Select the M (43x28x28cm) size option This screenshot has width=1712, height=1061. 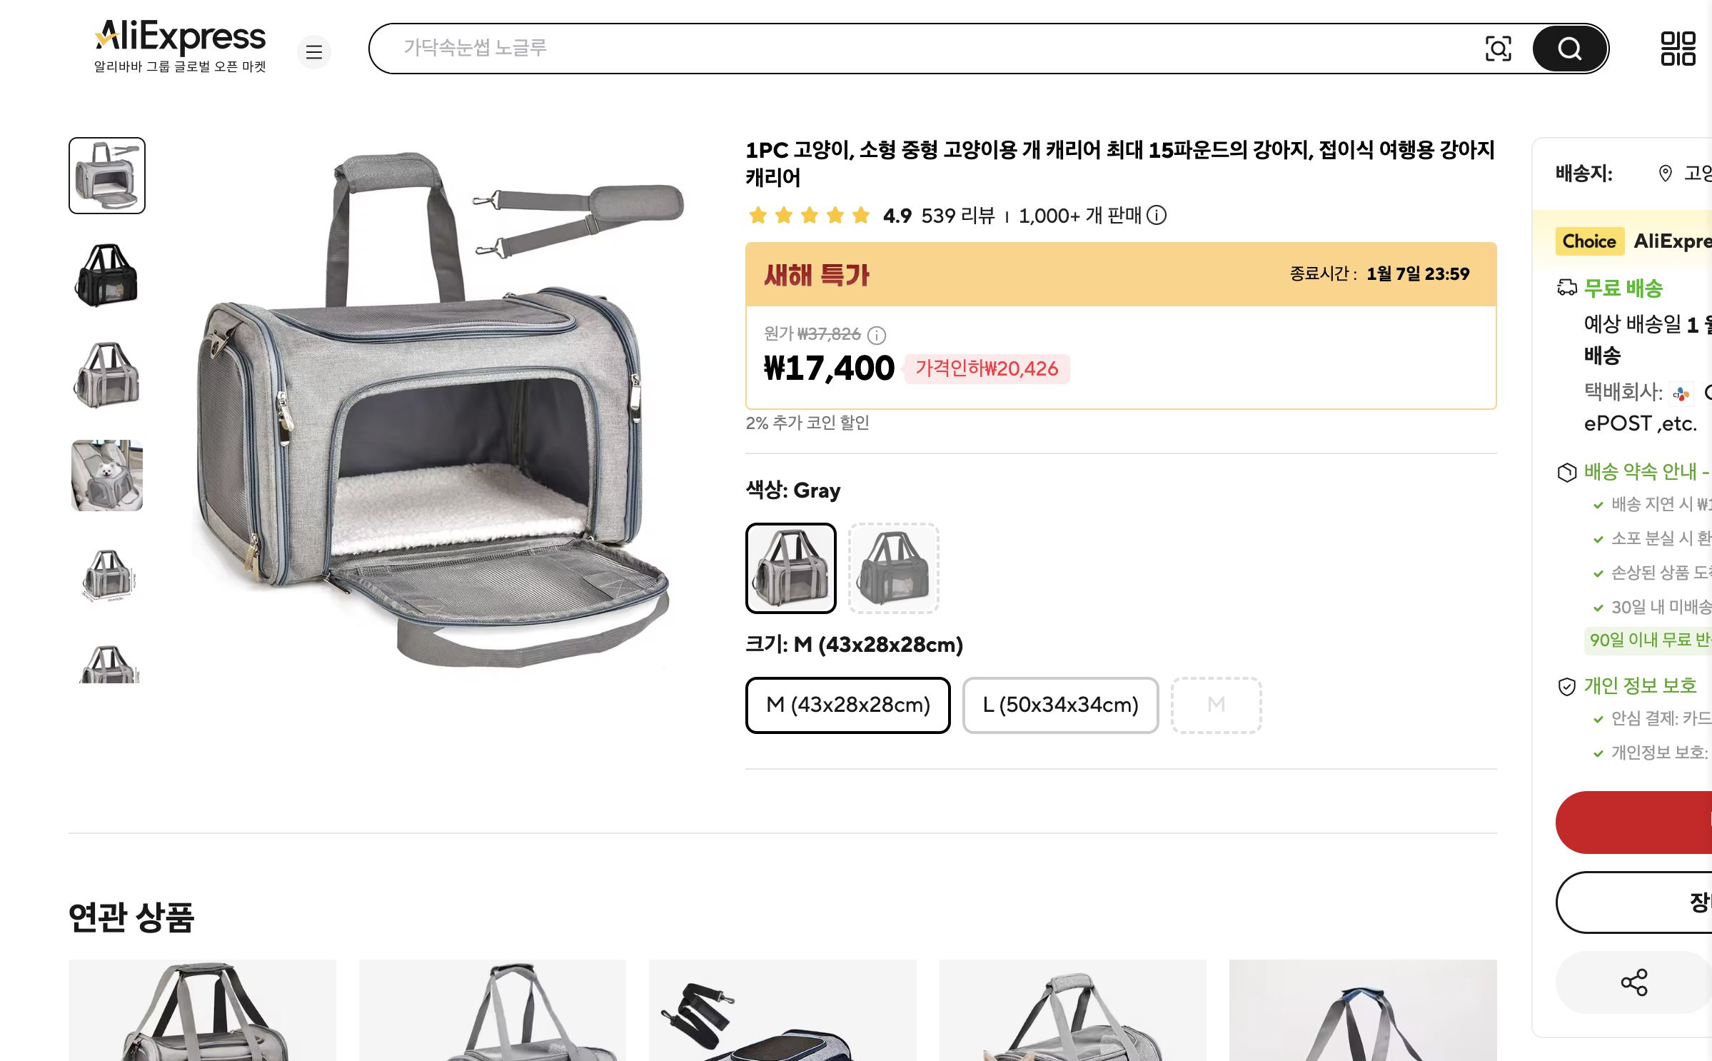(x=847, y=705)
